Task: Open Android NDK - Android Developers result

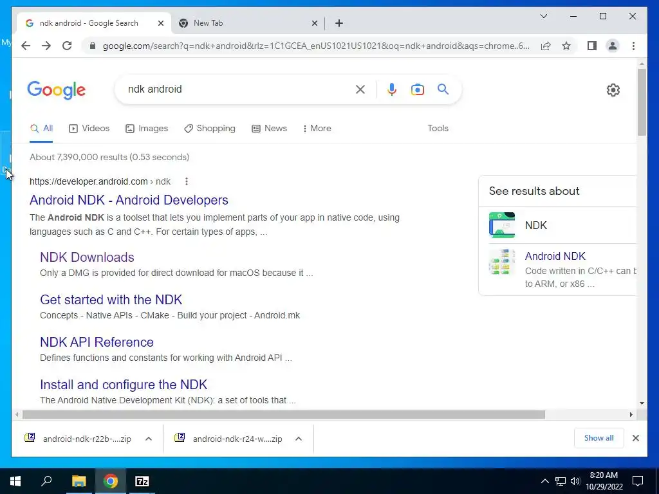Action: click(129, 200)
